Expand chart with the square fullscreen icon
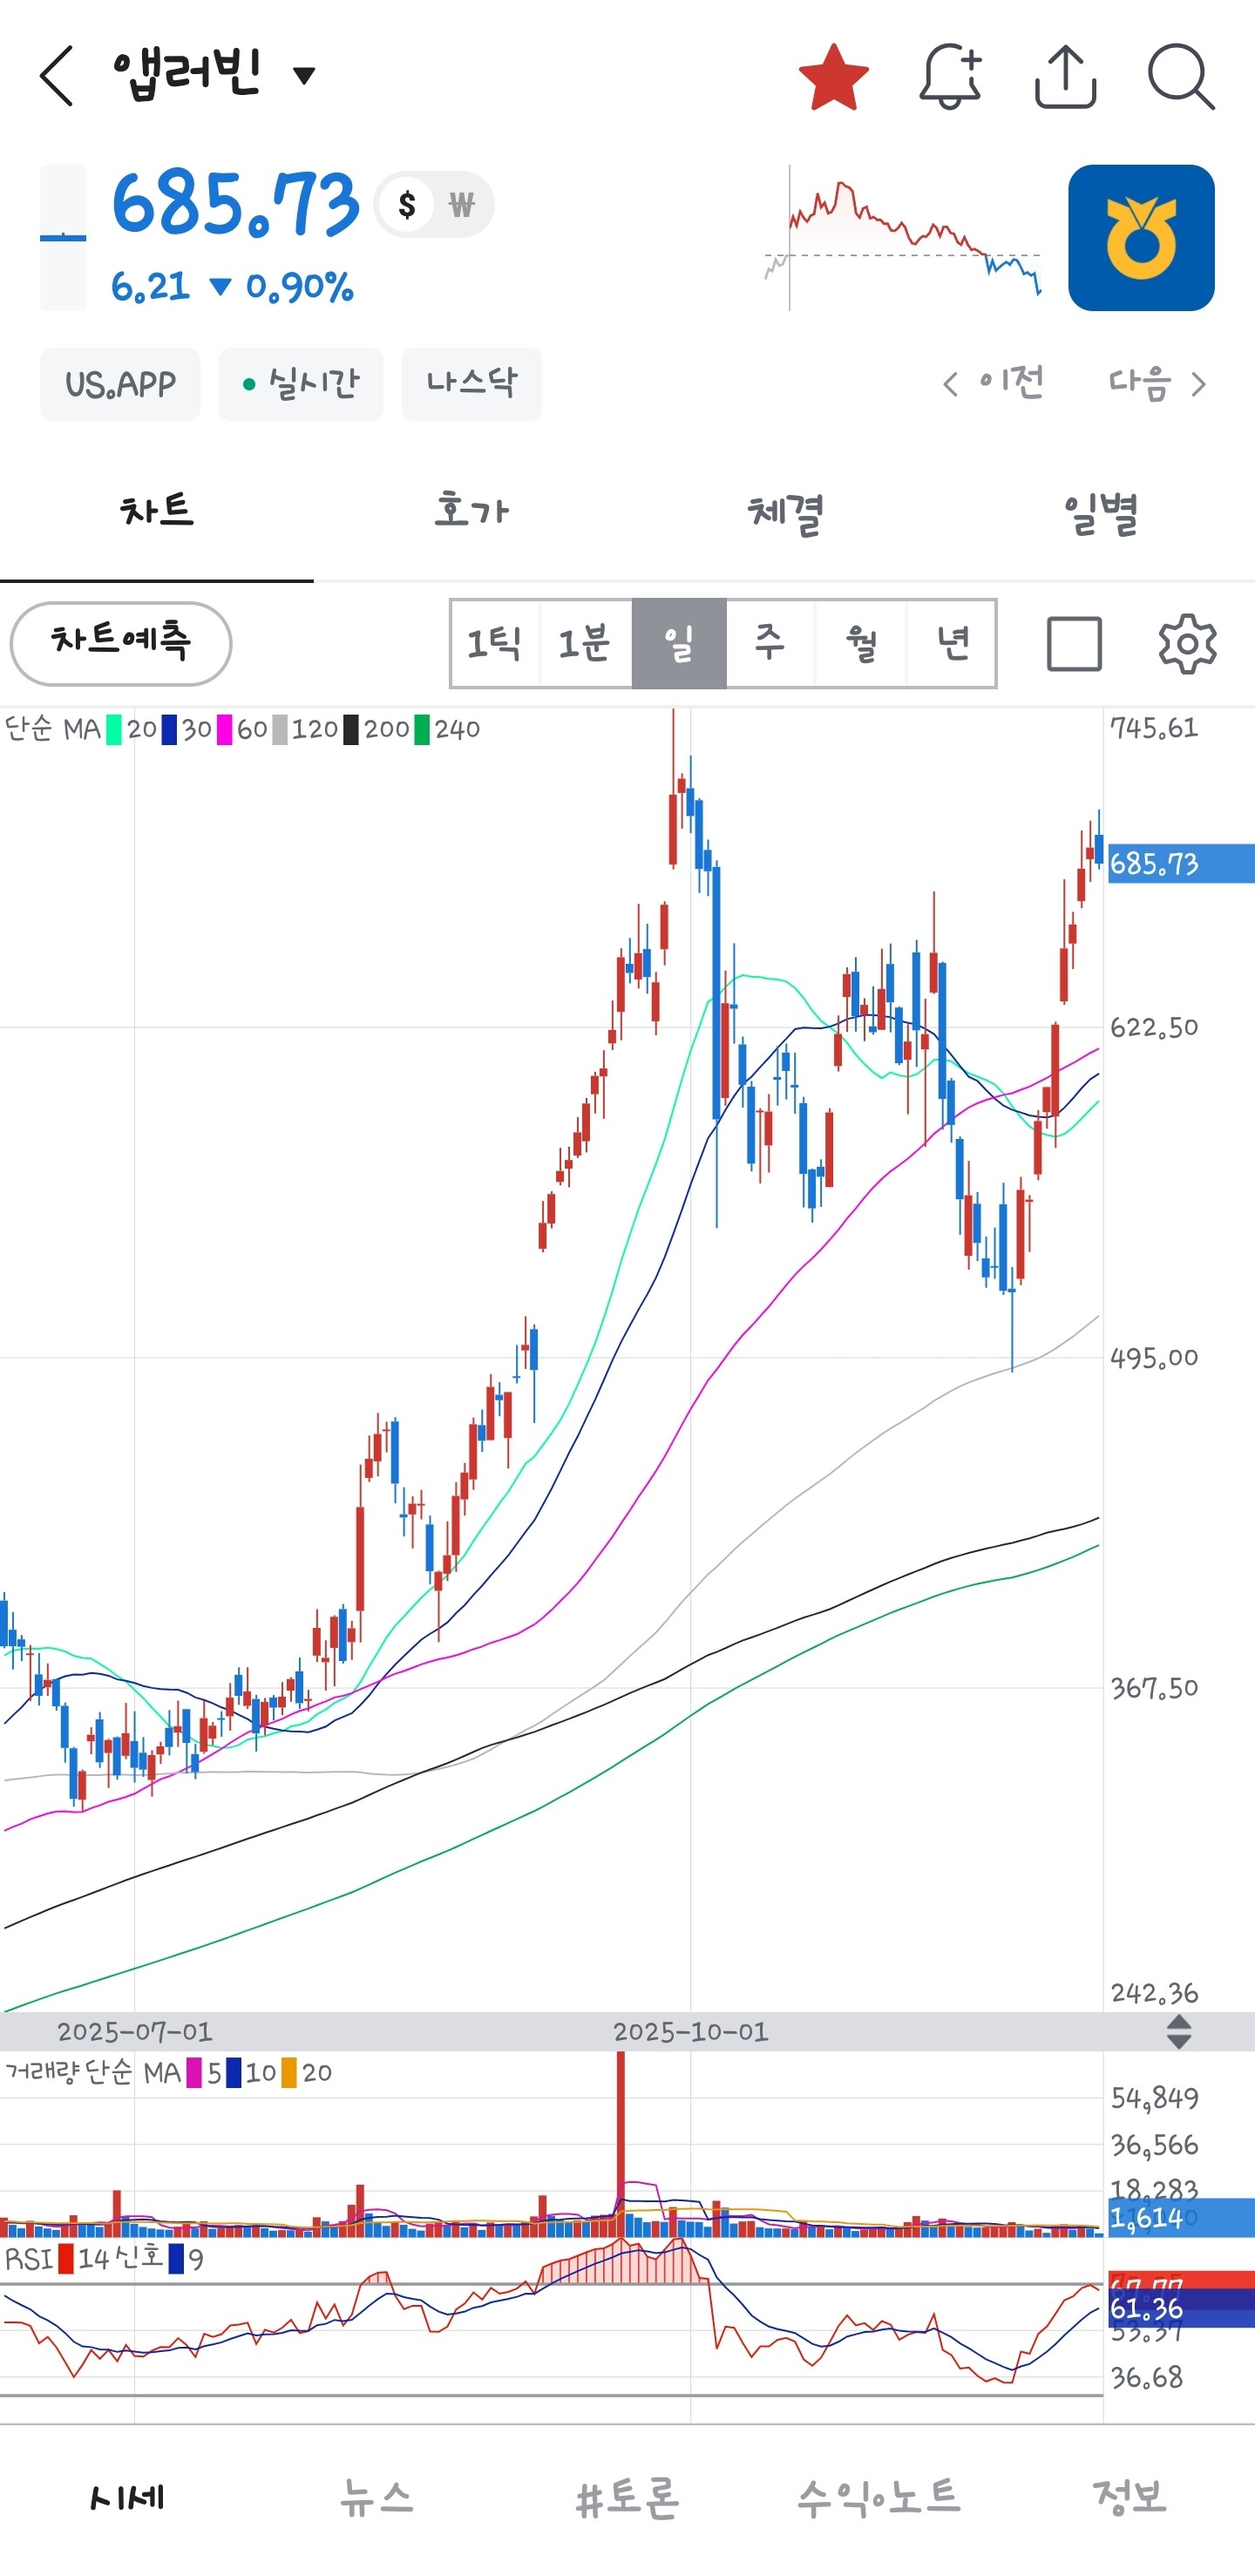Screen dimensions: 1255x2576 tap(1074, 644)
